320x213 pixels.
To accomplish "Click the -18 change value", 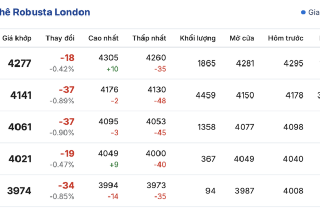I will click(x=67, y=58).
